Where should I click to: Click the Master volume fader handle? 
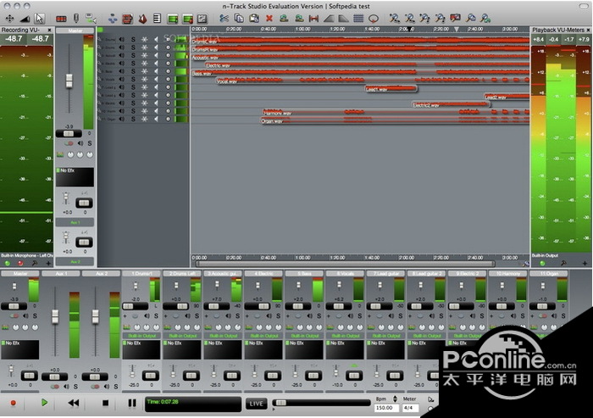(x=69, y=81)
